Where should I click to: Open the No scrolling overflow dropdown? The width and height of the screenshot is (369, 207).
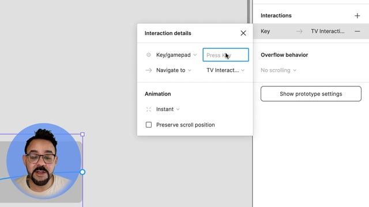pyautogui.click(x=278, y=70)
